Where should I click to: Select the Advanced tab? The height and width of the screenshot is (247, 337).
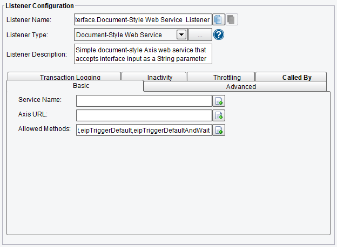coord(235,87)
